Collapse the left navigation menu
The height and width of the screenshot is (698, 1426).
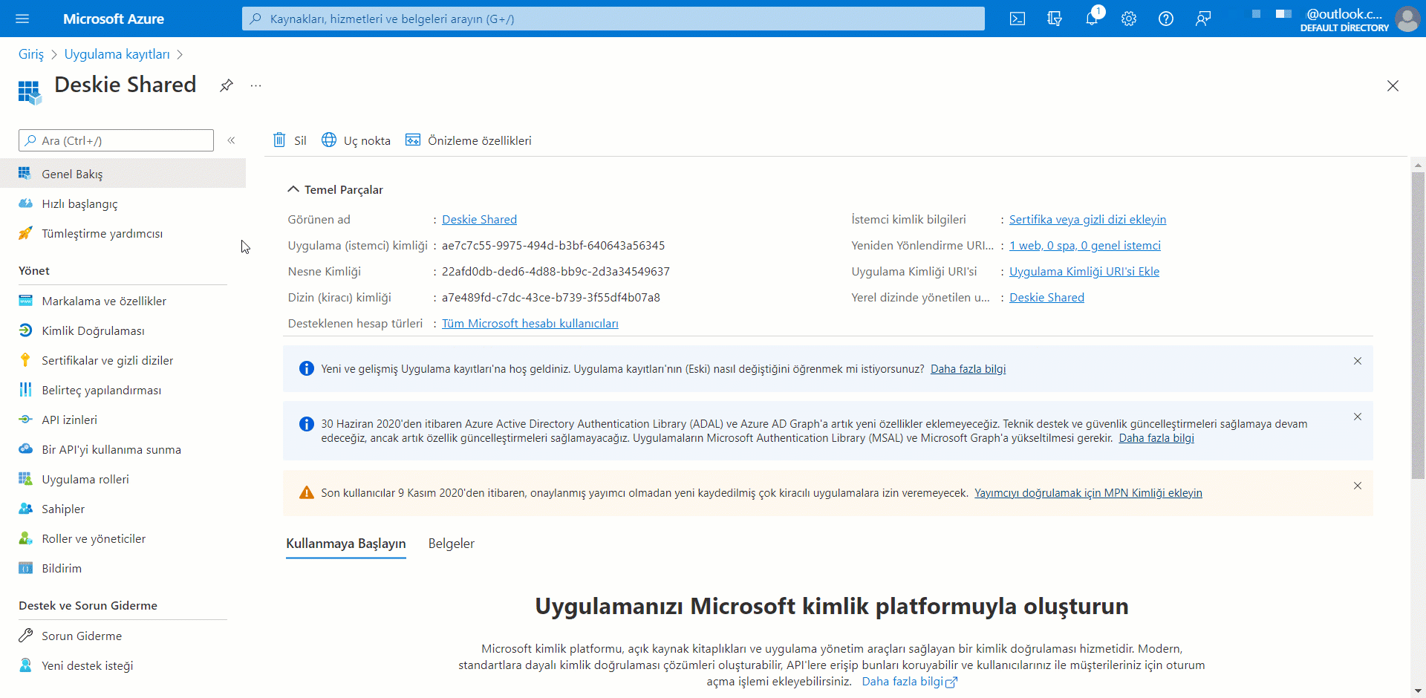pos(231,140)
